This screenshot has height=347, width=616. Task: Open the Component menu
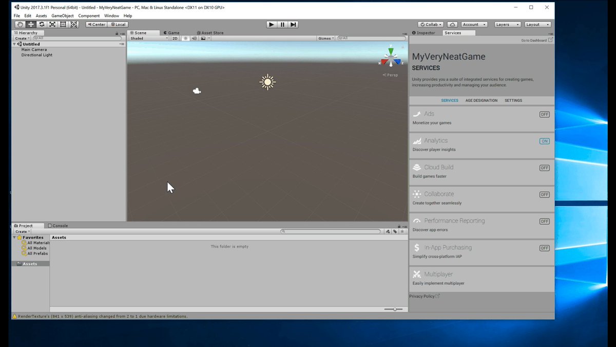[x=89, y=16]
